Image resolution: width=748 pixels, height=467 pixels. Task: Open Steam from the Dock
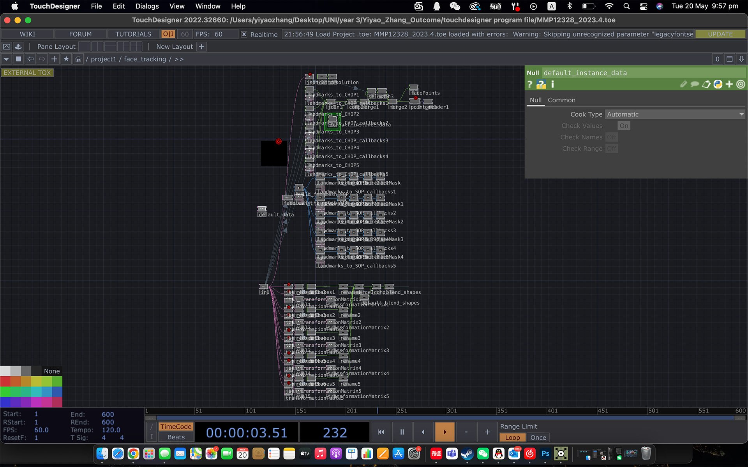(467, 453)
